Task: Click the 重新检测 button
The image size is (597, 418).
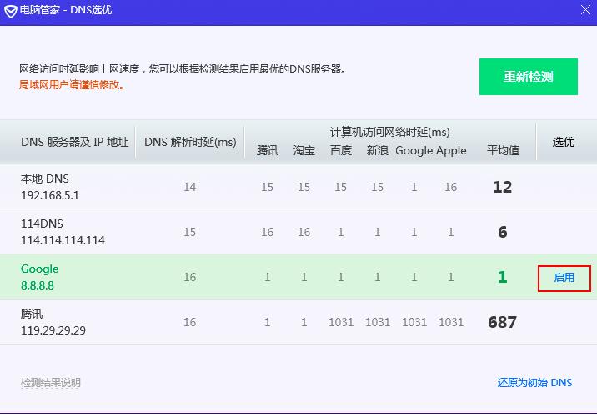Action: pyautogui.click(x=528, y=77)
